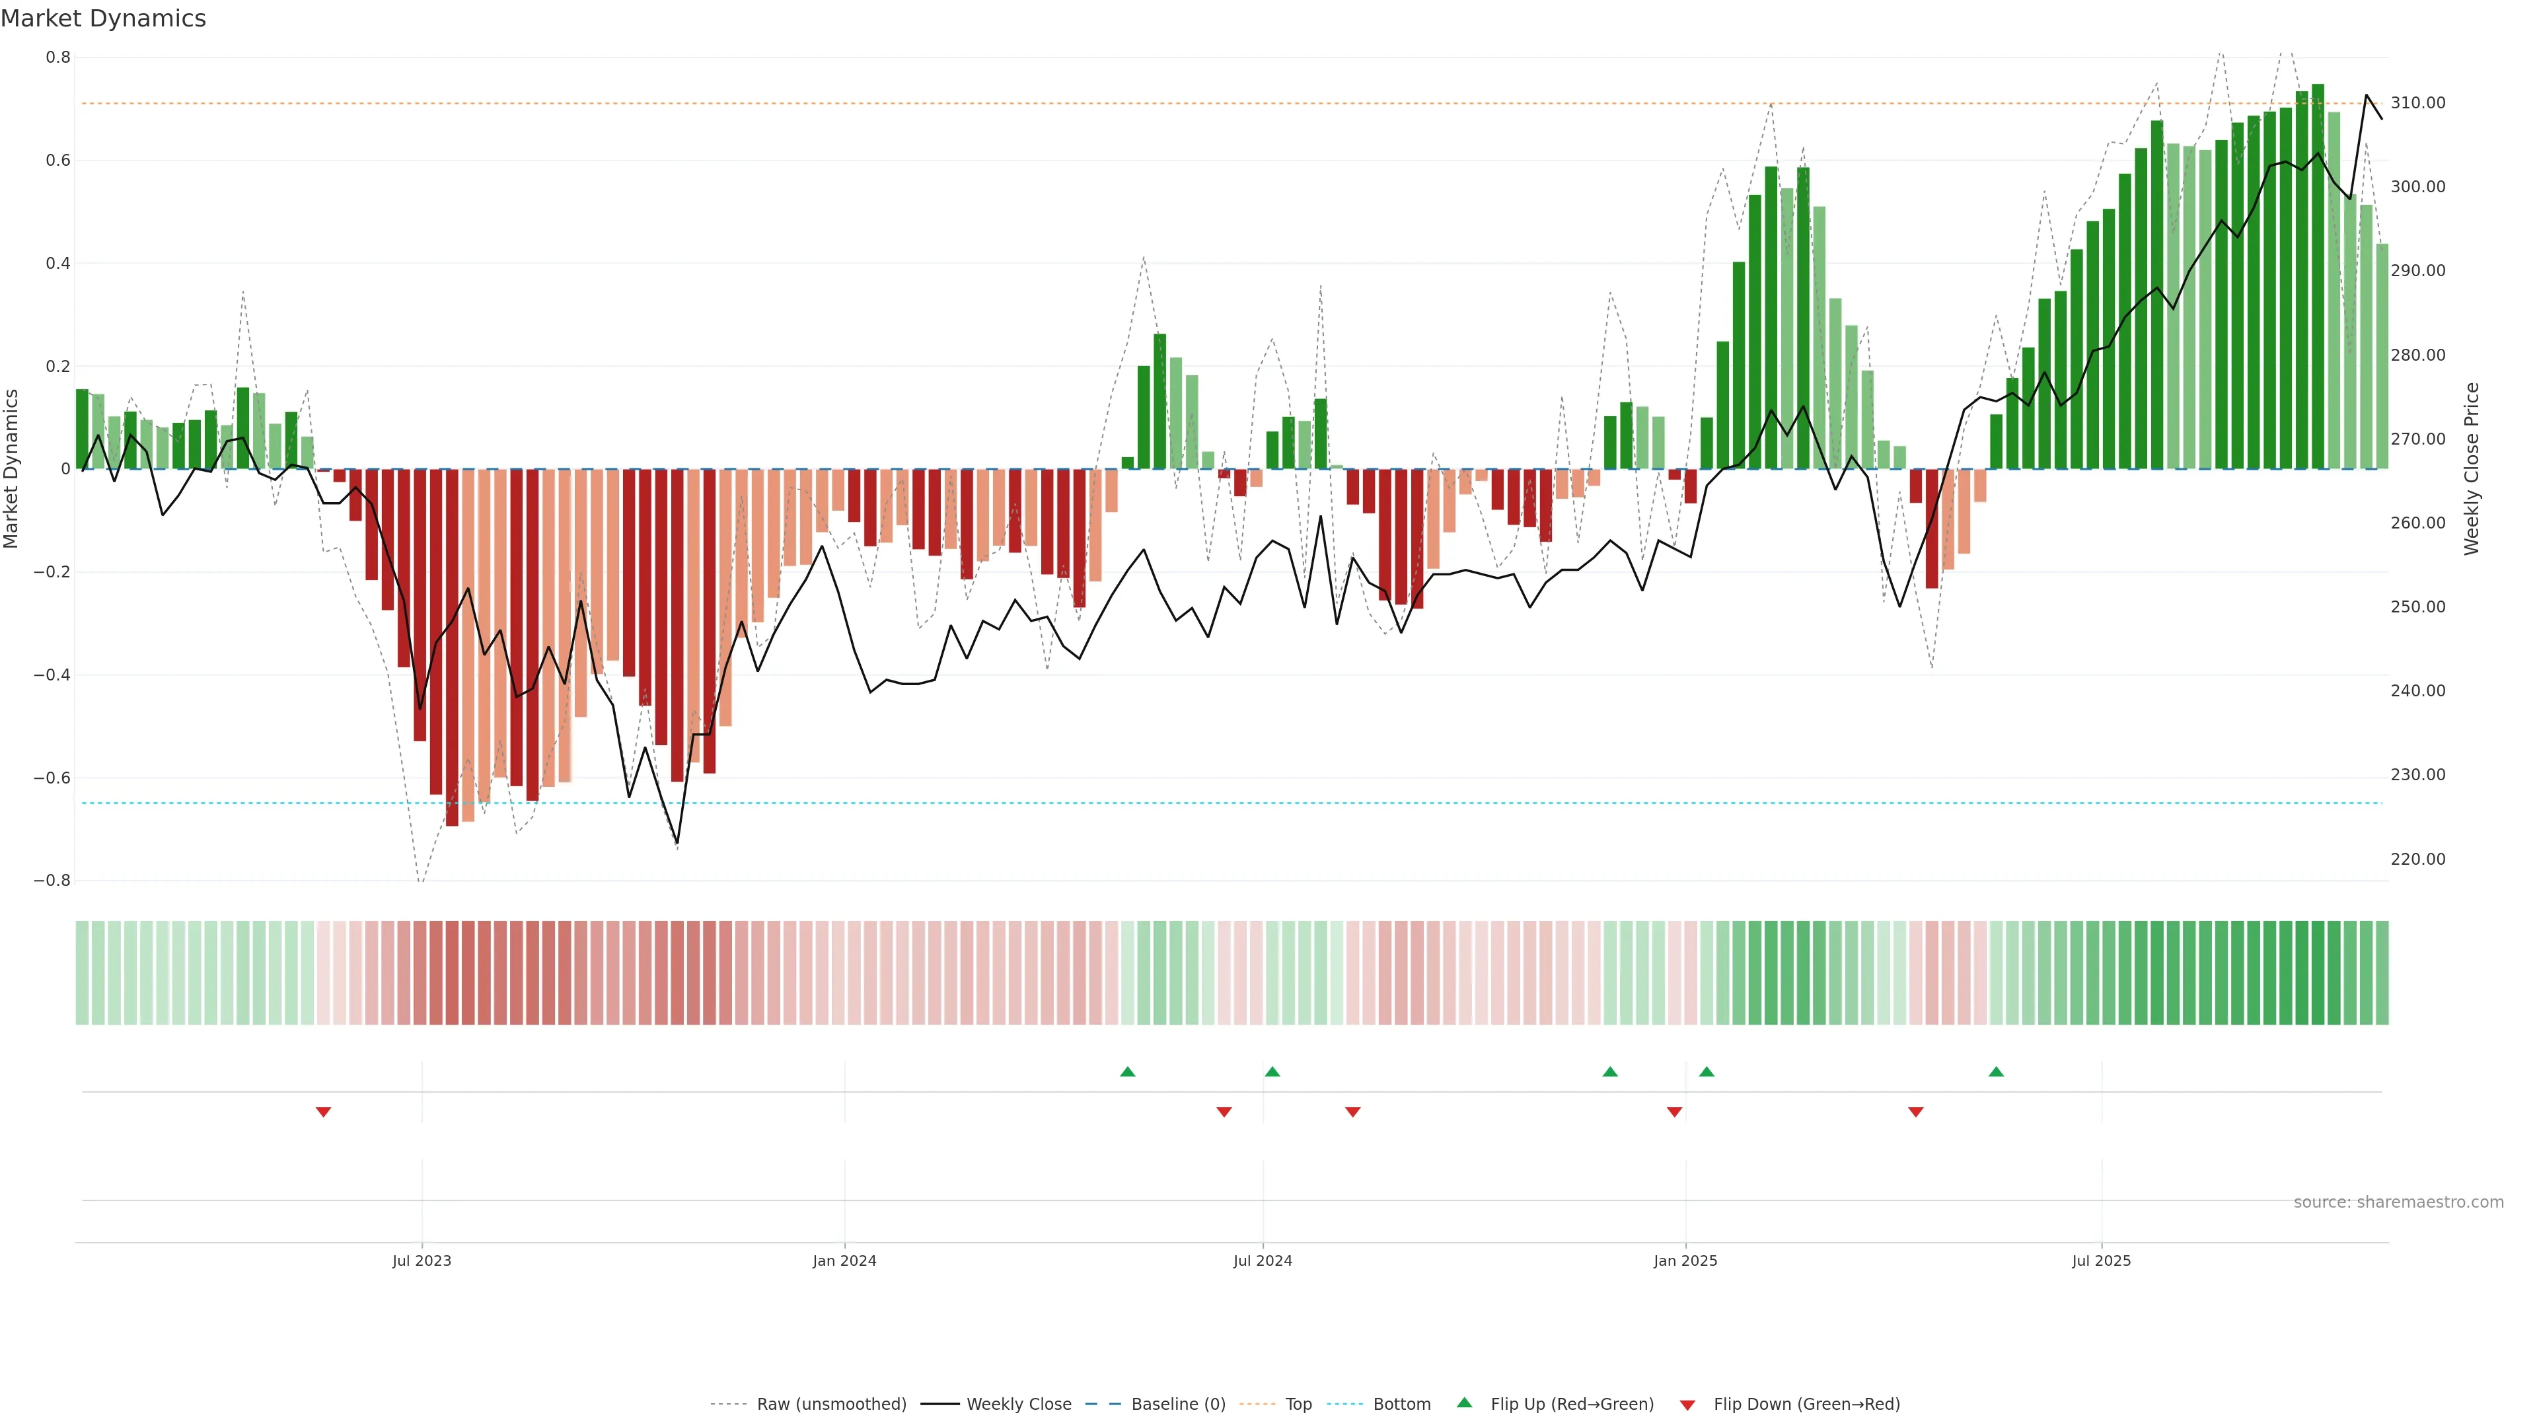Click the rightmost red Flip Down triangle marker
2537x1427 pixels.
pyautogui.click(x=1915, y=1112)
